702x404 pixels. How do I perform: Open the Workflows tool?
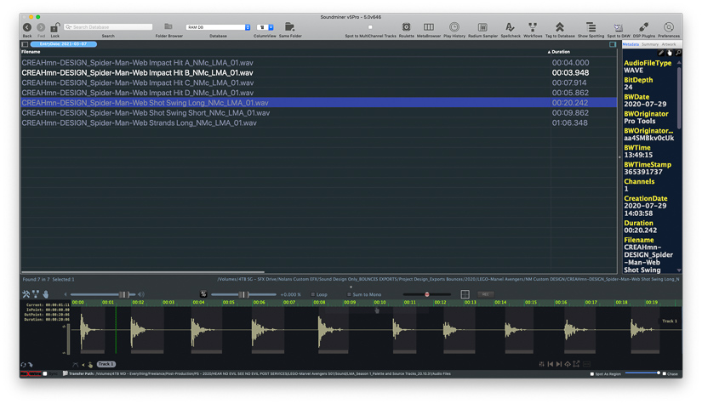pyautogui.click(x=533, y=28)
